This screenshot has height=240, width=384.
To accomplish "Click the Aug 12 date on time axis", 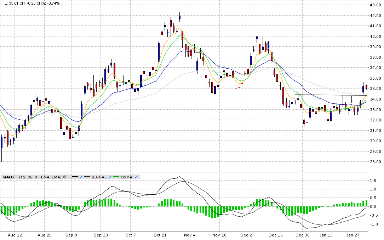I will (15, 235).
